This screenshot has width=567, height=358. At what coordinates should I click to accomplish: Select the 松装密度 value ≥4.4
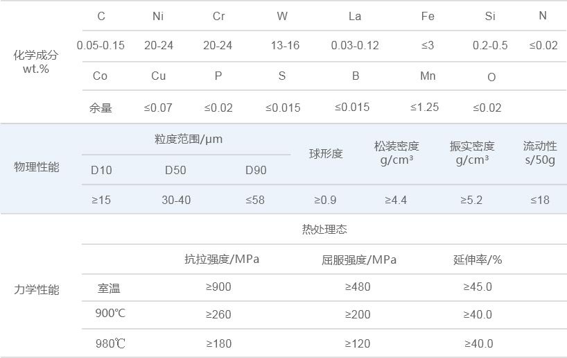pyautogui.click(x=396, y=201)
